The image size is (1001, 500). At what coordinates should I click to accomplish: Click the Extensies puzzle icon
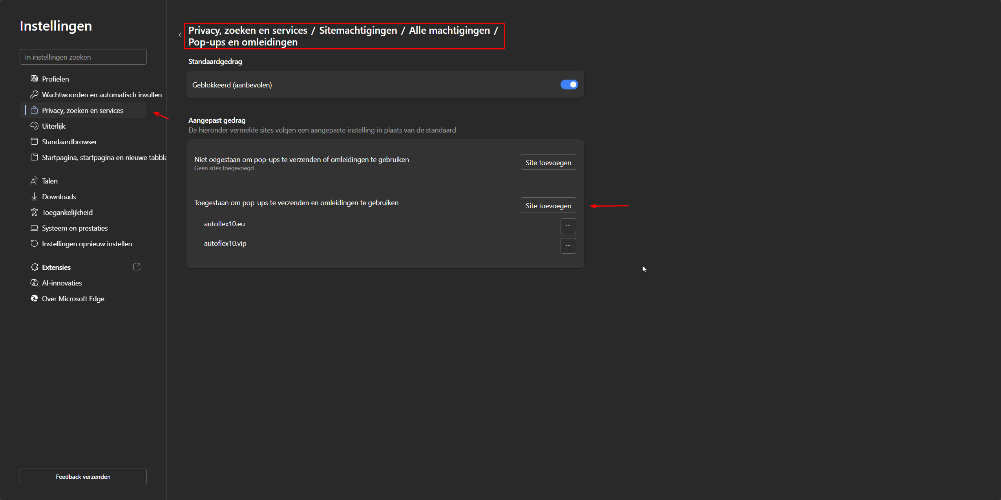click(34, 267)
